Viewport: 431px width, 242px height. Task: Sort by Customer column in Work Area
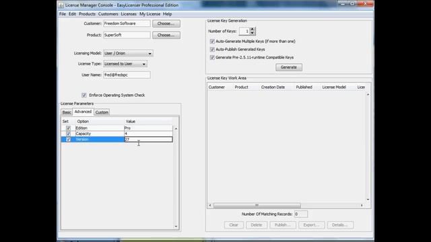217,87
